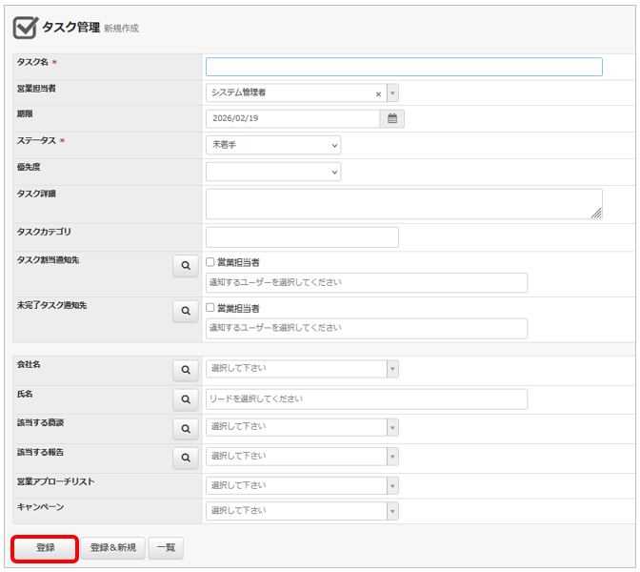Screen dimensions: 640x572
Task: Click the search icon for タスク割当通知先
Action: [186, 266]
